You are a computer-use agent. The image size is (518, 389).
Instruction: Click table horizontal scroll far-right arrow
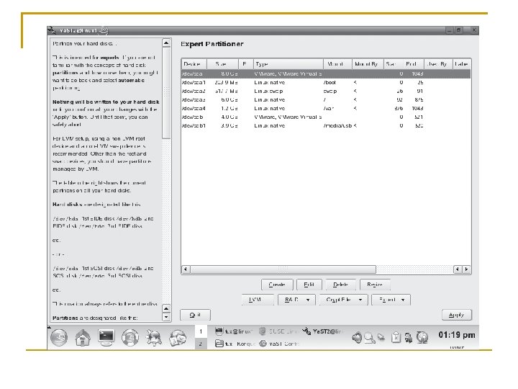(466, 269)
